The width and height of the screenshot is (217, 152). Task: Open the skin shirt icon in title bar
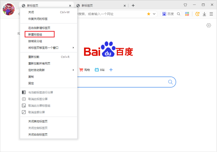185,5
